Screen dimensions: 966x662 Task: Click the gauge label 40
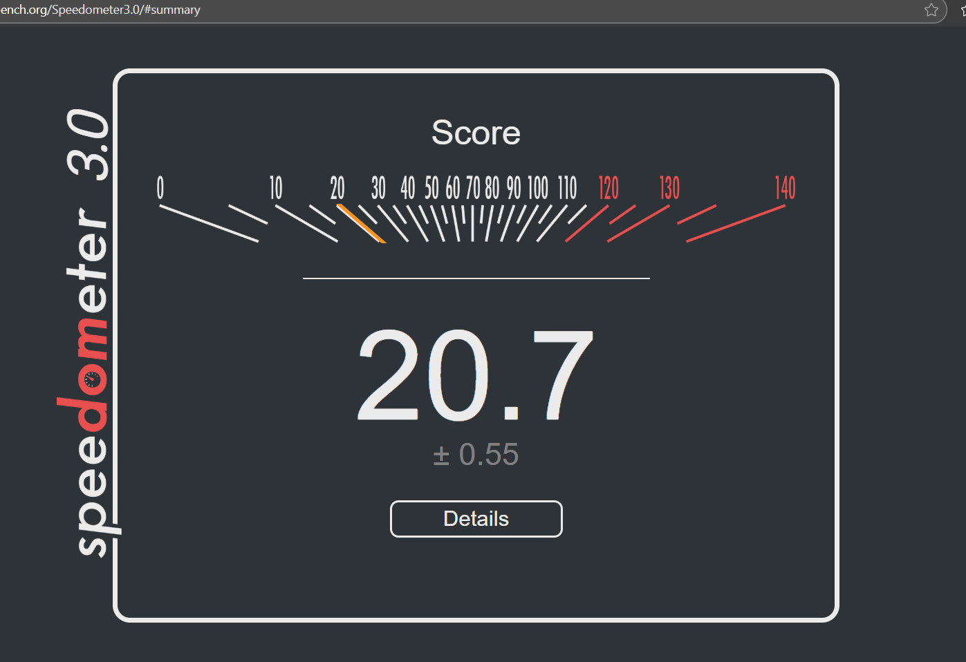click(x=408, y=188)
